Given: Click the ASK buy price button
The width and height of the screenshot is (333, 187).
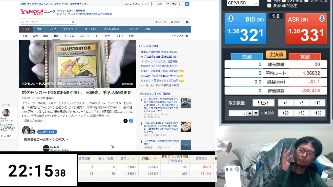Looking at the screenshot, I should pos(306,29).
